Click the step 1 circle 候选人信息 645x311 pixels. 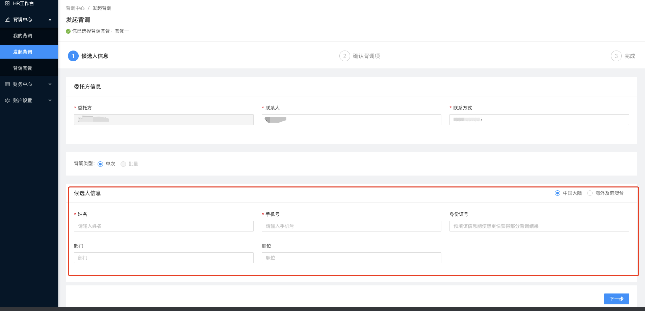pyautogui.click(x=73, y=56)
